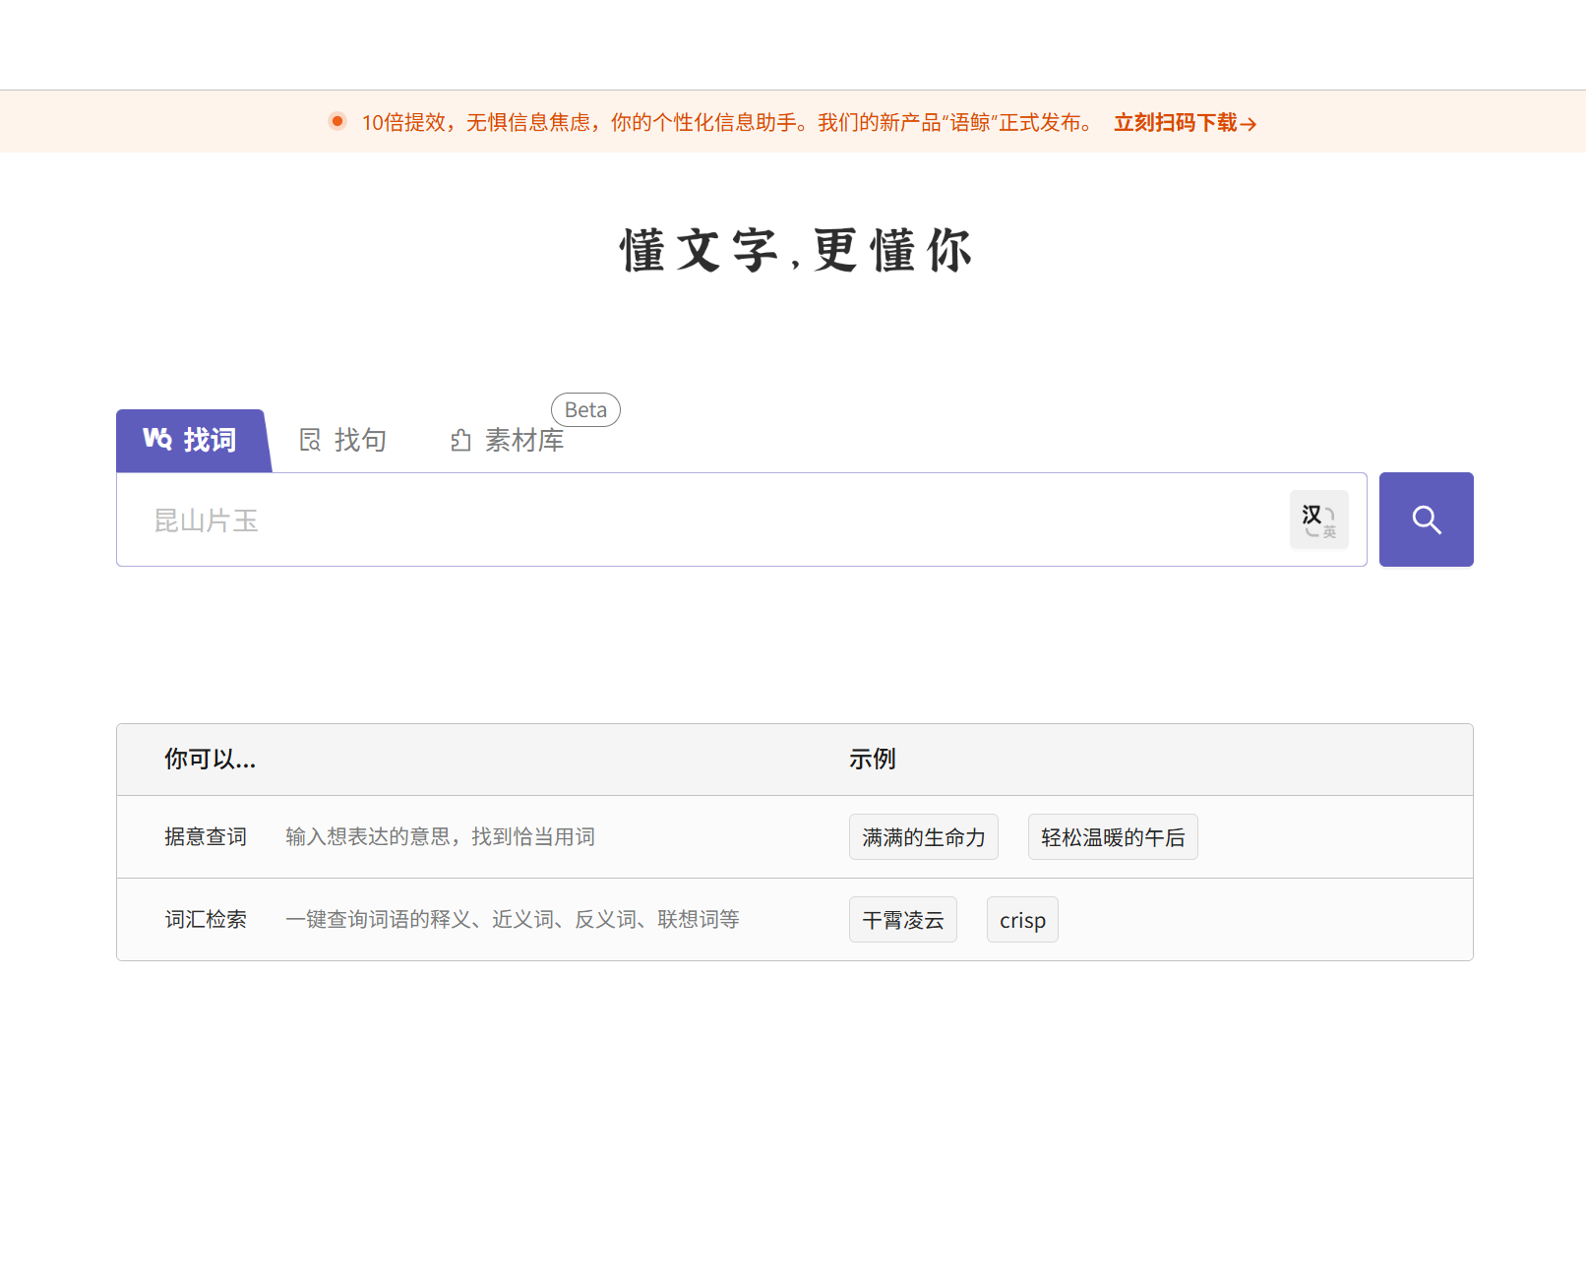Viewport: 1586px width, 1282px height.
Task: Click the thumbs-up icon beside 素材库
Action: [459, 440]
